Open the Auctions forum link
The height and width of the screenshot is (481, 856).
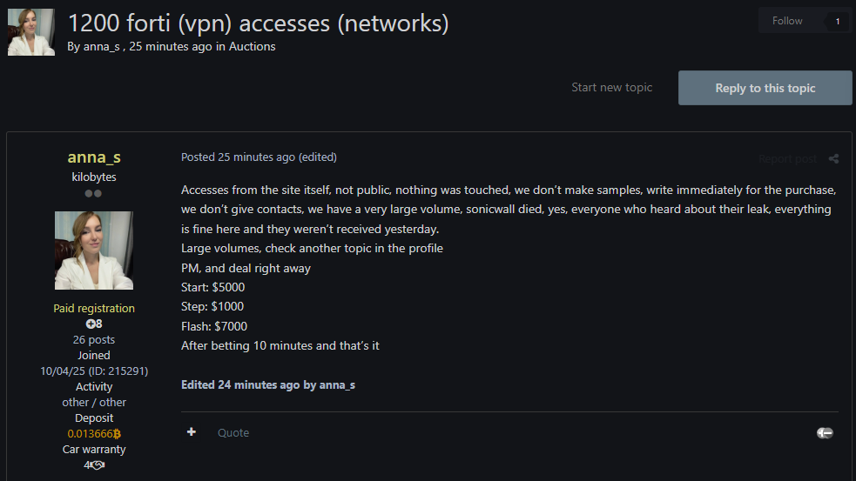(253, 46)
